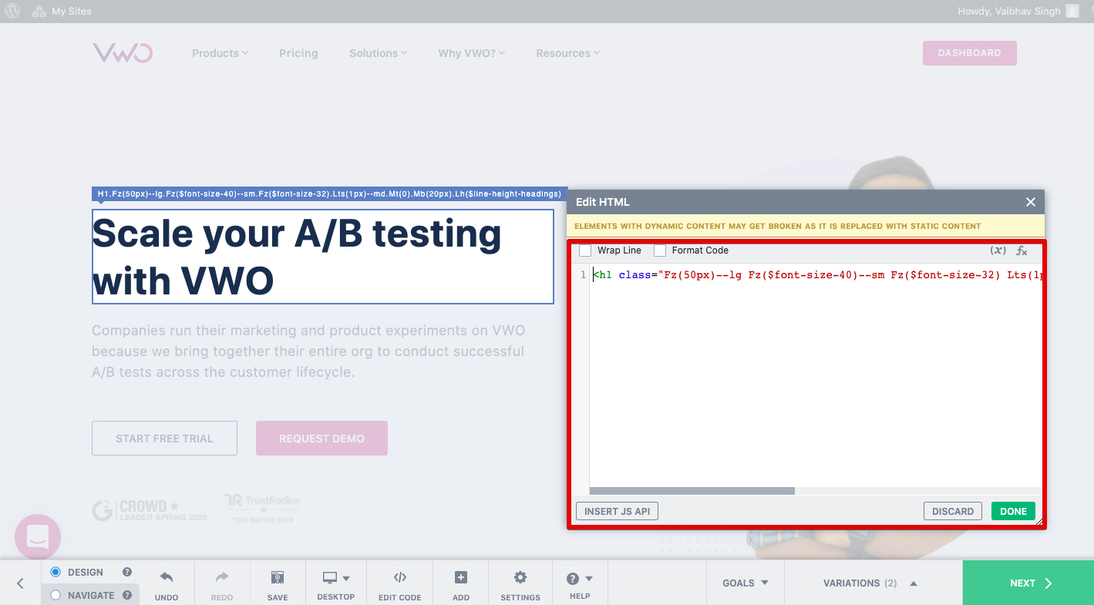Click START FREE TRIAL button

pyautogui.click(x=164, y=439)
